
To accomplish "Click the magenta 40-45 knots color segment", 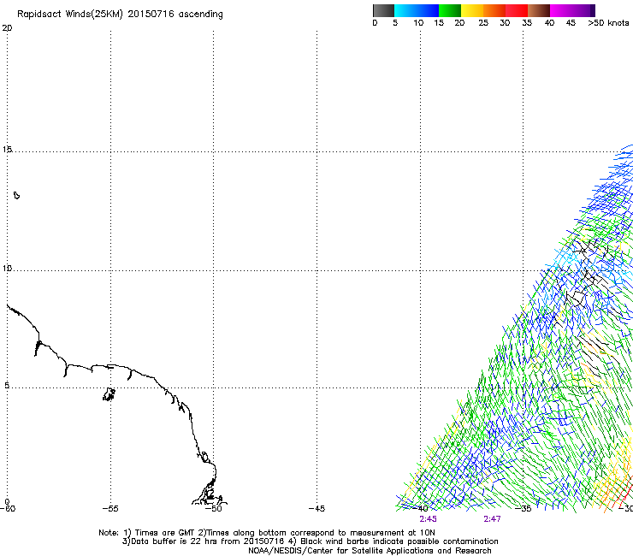I will [561, 10].
